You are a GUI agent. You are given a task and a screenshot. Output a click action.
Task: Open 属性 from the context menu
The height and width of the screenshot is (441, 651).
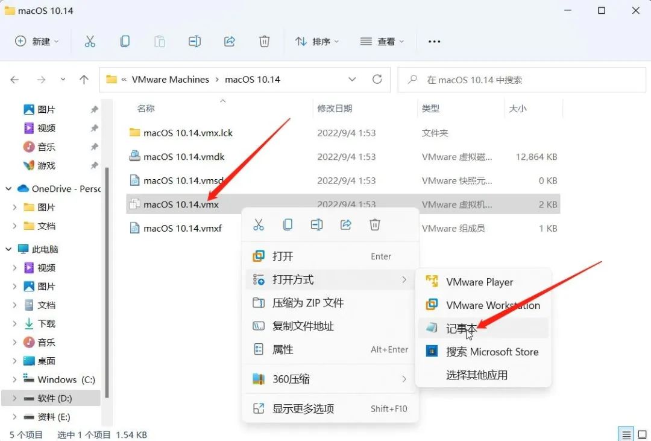pos(331,349)
